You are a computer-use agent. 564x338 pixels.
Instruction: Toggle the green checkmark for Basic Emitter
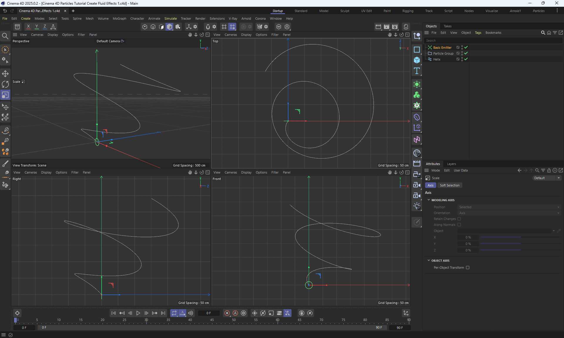[466, 47]
